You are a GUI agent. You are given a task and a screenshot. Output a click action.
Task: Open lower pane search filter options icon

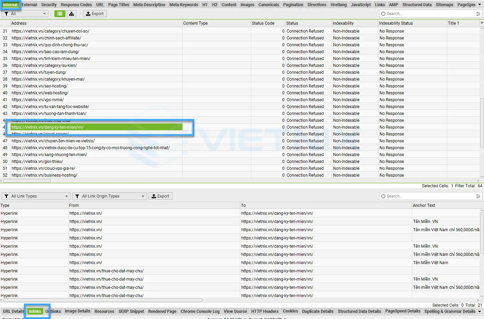(x=478, y=196)
